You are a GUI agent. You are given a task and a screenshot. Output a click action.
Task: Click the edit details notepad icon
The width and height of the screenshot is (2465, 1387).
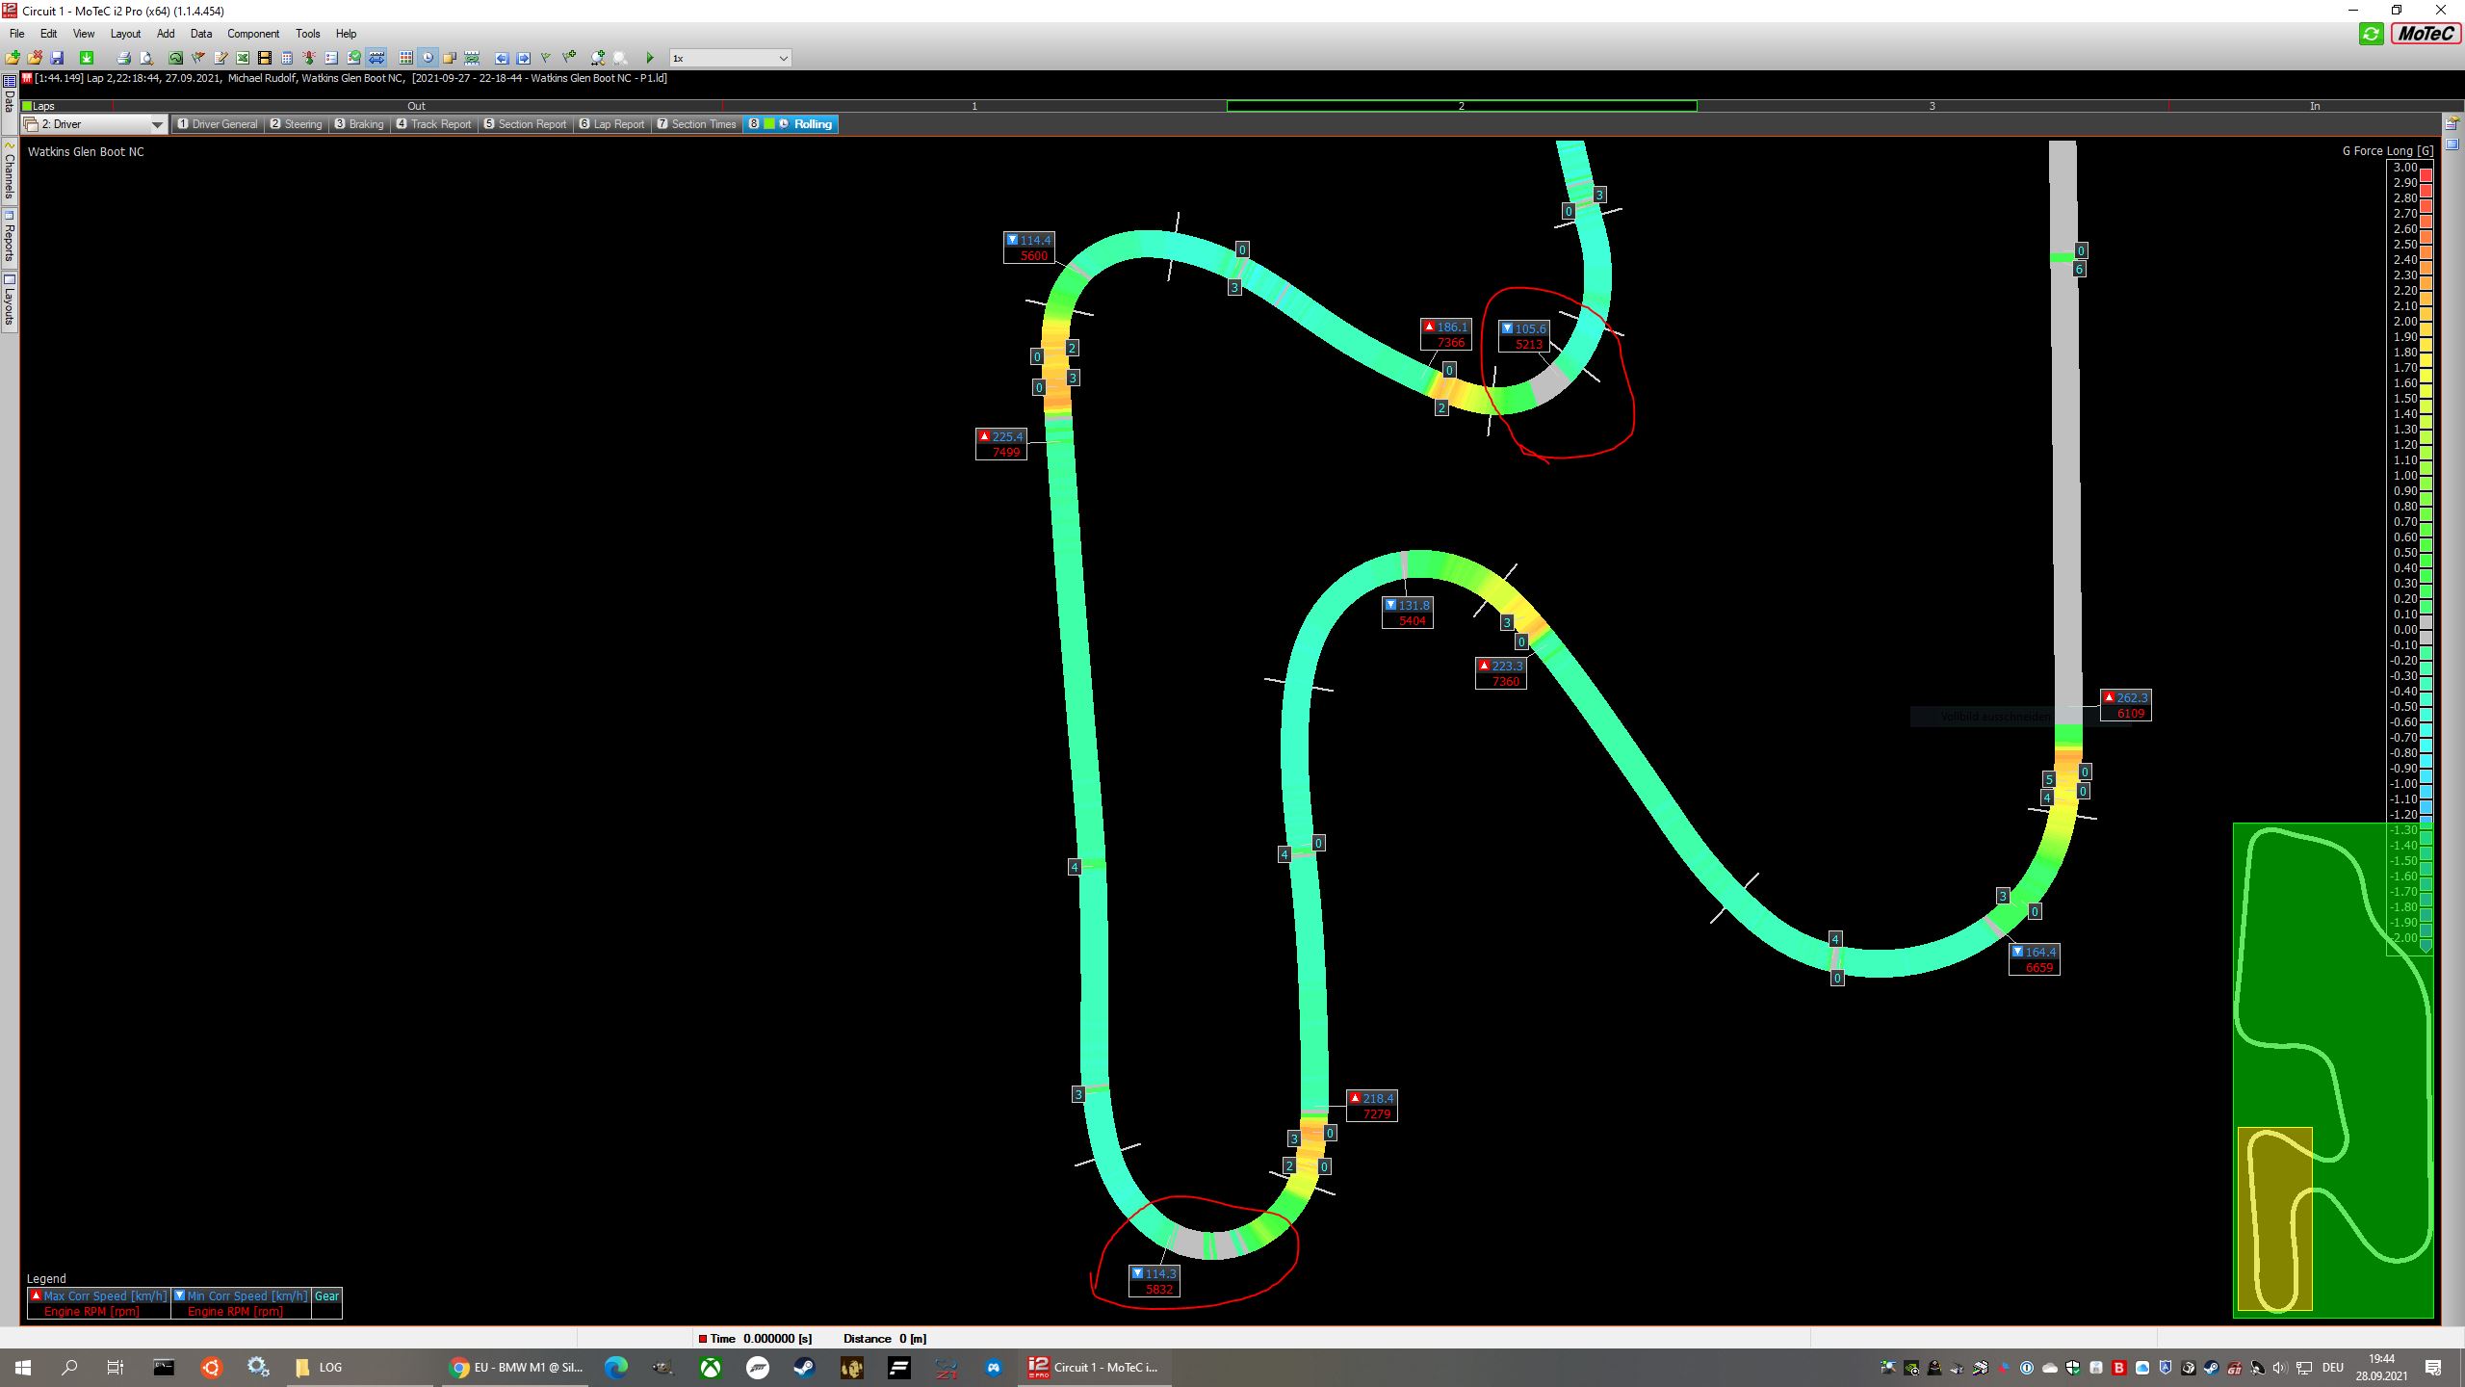pos(221,58)
